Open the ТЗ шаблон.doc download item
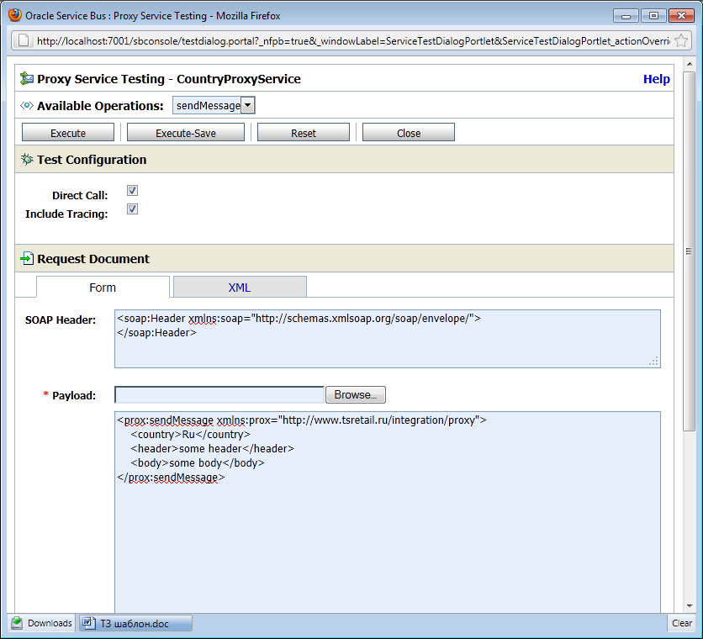 136,623
